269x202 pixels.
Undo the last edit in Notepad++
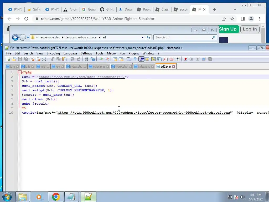tap(73, 59)
